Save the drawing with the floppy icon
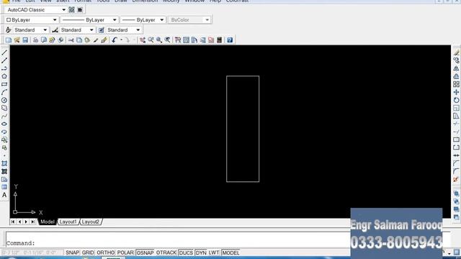 click(25, 40)
